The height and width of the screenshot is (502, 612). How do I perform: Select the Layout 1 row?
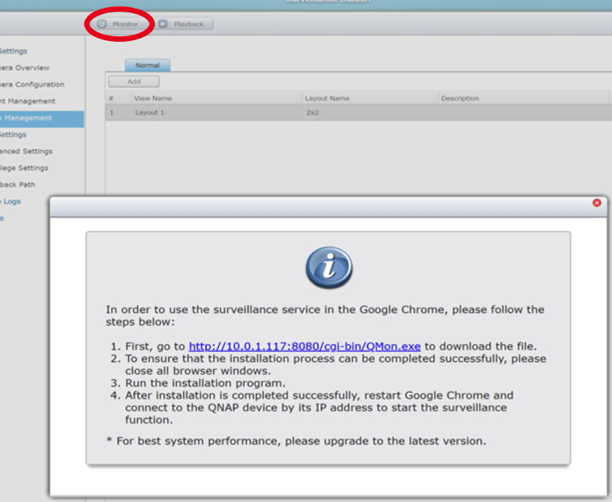coord(358,113)
